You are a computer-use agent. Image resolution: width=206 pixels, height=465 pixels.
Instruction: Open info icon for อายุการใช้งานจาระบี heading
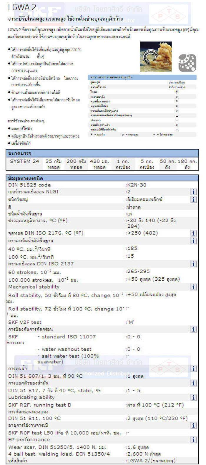(193, 425)
